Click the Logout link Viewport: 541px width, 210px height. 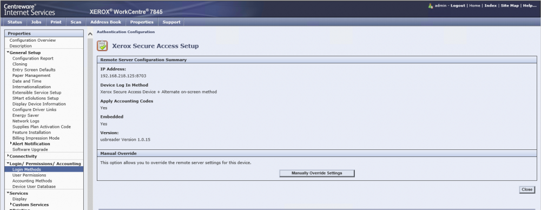(x=458, y=5)
